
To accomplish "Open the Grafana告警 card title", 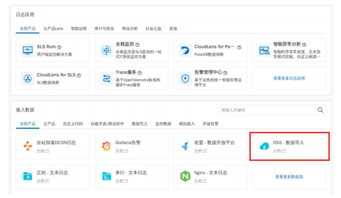I will pos(128,143).
